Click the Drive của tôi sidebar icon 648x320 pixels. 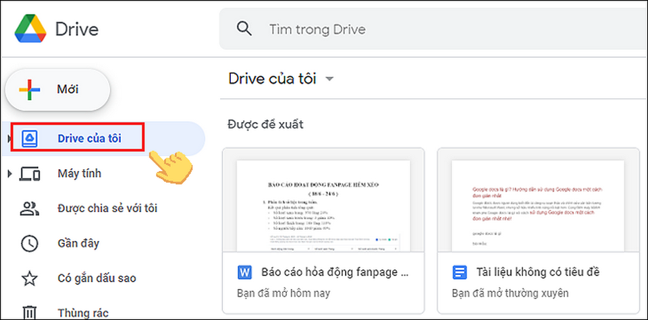click(31, 139)
